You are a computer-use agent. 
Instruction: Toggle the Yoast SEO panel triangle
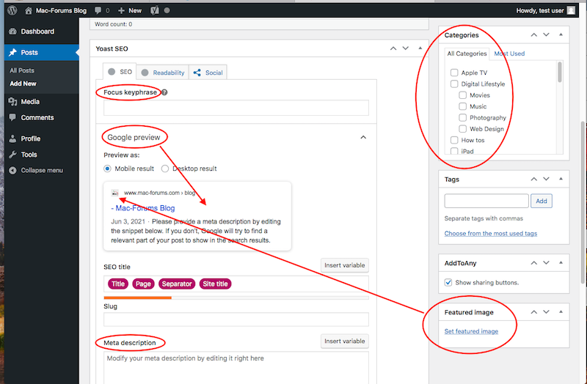(x=420, y=48)
